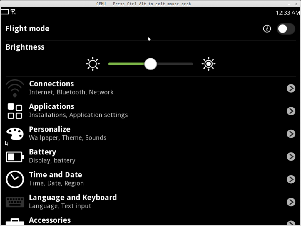This screenshot has width=301, height=226.
Task: Click 'Internet, Bluetooth, Network' subtitle
Action: click(71, 92)
